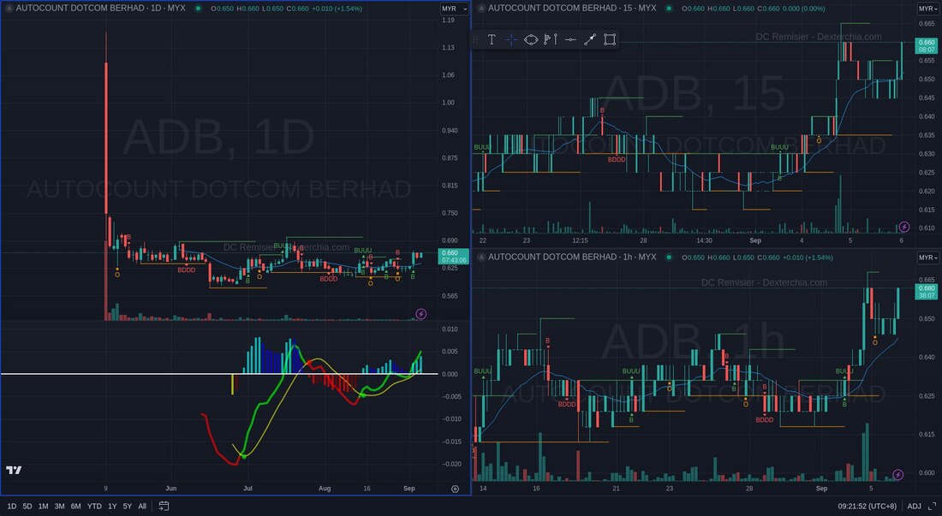Click the Aug label on daily time axis
Screen dimensions: 942x516
point(325,489)
